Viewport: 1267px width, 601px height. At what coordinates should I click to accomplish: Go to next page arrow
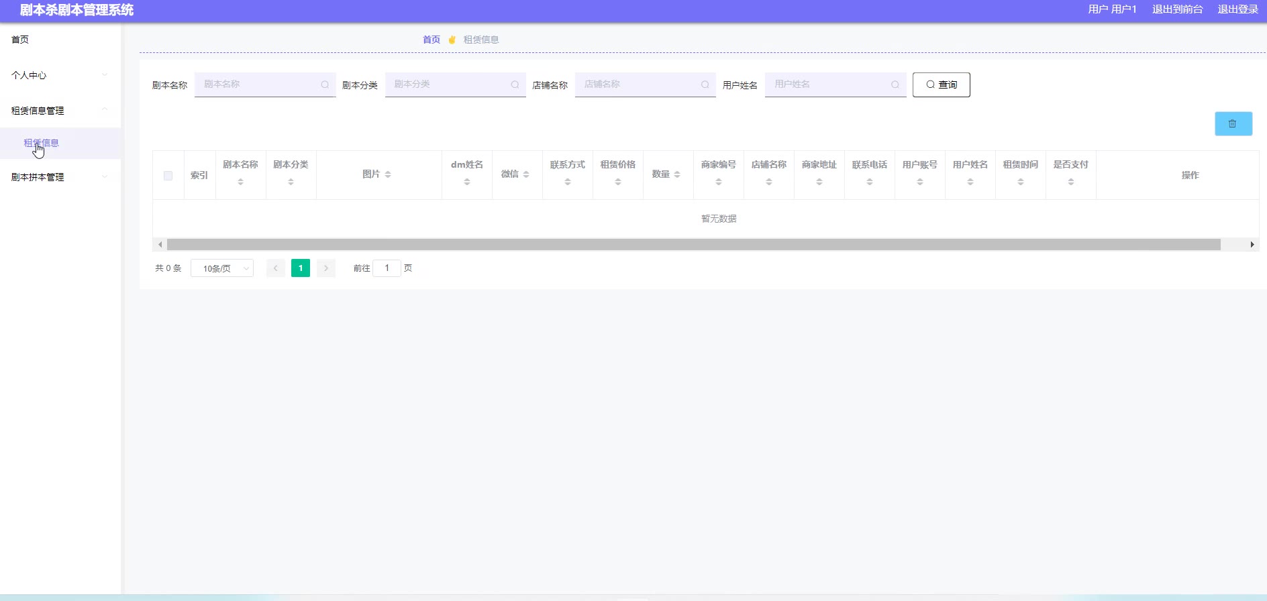tap(326, 268)
